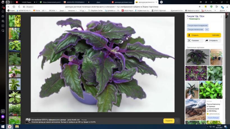Open the purple Alice assistant icon

tap(3, 117)
